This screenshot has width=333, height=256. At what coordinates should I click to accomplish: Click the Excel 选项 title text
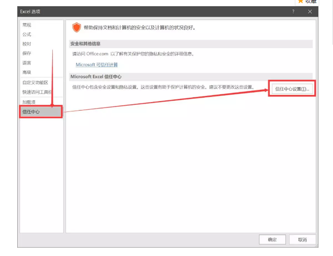click(30, 12)
